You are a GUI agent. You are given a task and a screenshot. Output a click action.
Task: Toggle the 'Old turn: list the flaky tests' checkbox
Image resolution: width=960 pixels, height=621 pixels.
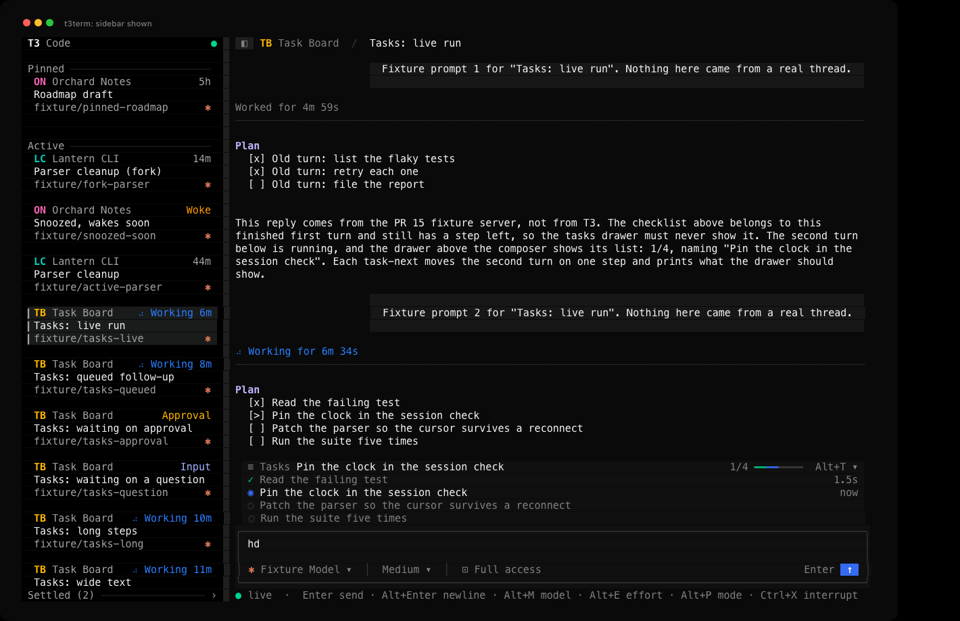tap(257, 159)
